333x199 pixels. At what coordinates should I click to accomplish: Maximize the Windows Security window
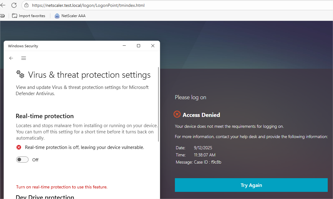pyautogui.click(x=139, y=46)
